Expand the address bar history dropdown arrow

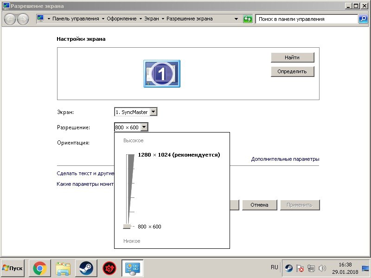coord(237,19)
